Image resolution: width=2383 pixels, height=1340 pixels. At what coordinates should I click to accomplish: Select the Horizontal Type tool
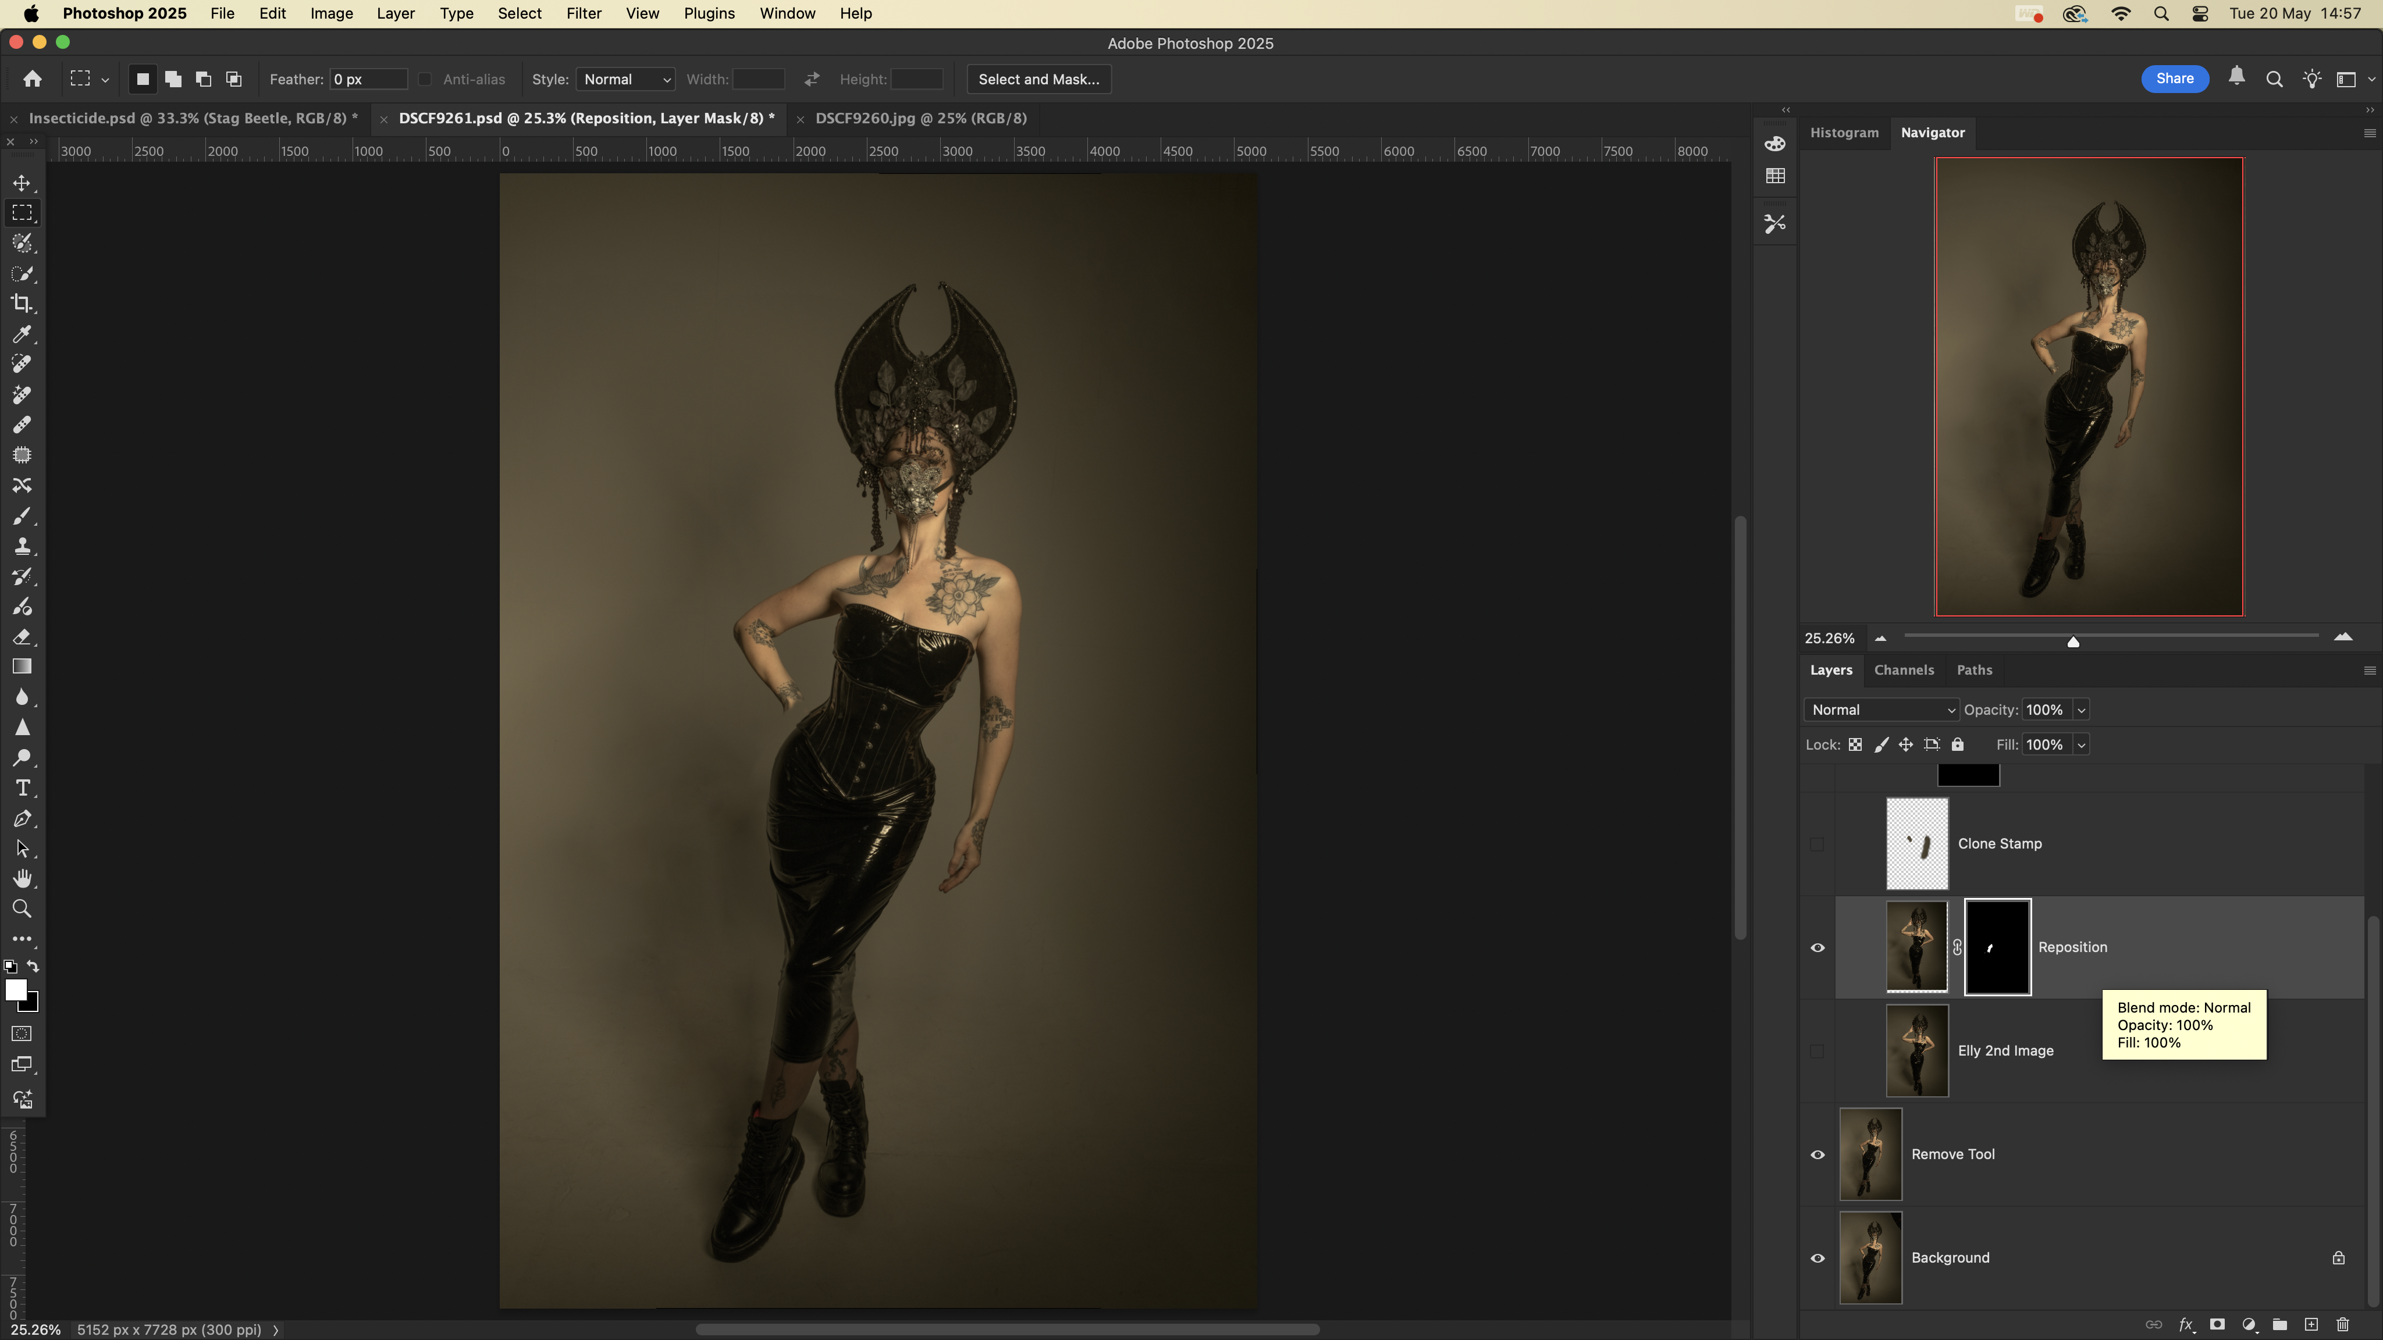point(22,788)
